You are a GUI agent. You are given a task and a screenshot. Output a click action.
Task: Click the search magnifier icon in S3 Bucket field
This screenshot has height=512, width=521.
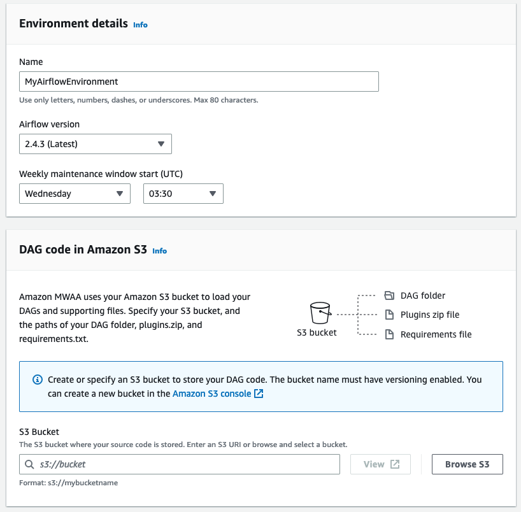click(x=29, y=464)
